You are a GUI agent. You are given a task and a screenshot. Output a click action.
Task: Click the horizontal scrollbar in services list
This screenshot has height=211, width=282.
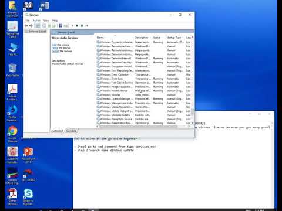coord(139,127)
